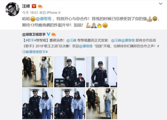Viewport: 167px width, 120px height.
Task: Expand the post options chevron menu
Action: (x=161, y=4)
